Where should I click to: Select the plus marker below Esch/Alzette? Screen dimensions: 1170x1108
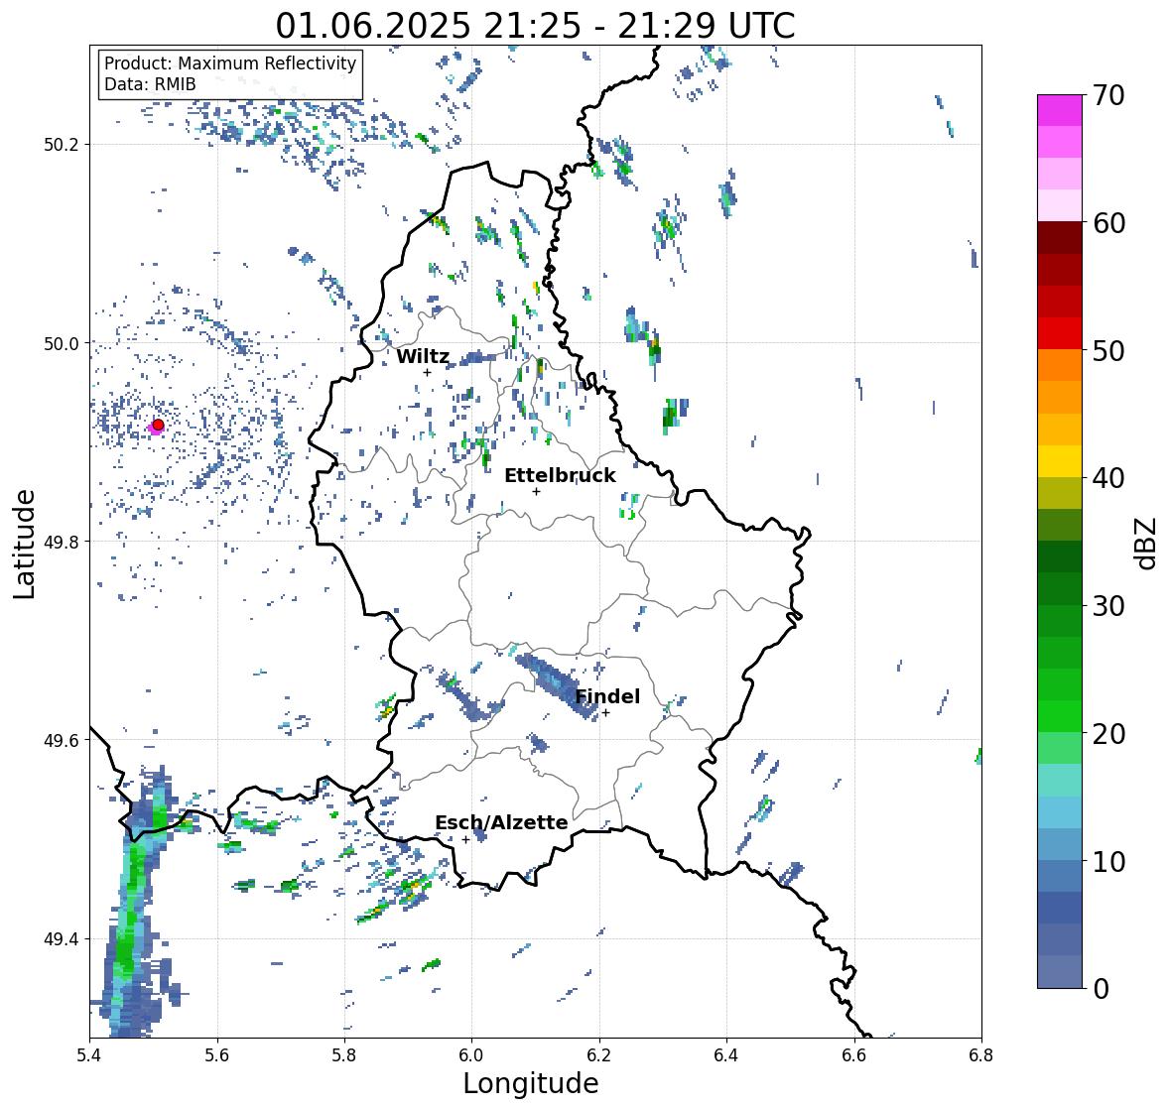point(465,839)
